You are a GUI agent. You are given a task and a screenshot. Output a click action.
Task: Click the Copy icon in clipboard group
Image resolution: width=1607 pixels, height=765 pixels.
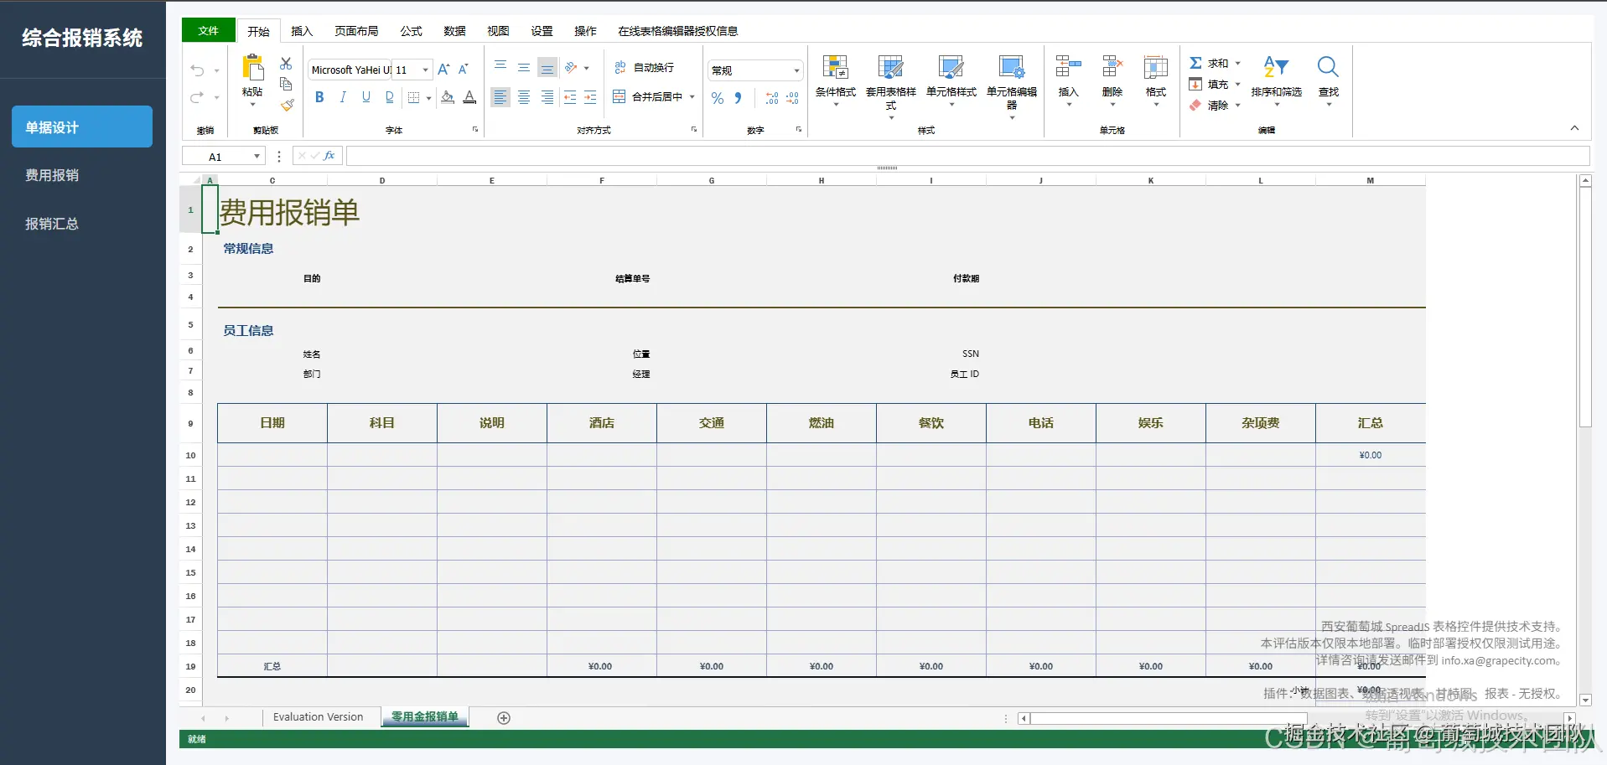(286, 84)
